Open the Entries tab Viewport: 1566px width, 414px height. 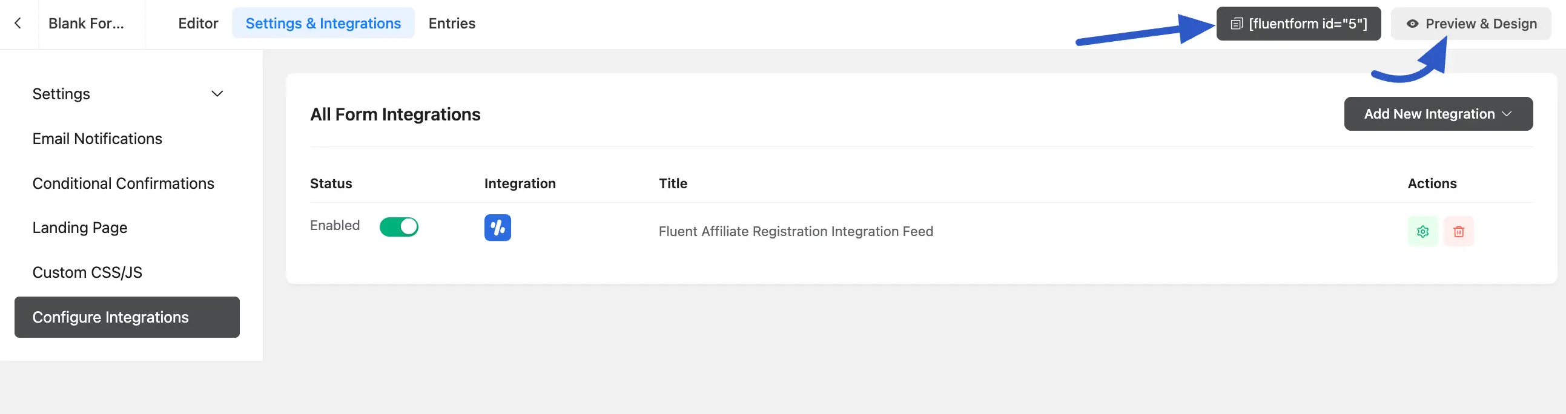(452, 23)
